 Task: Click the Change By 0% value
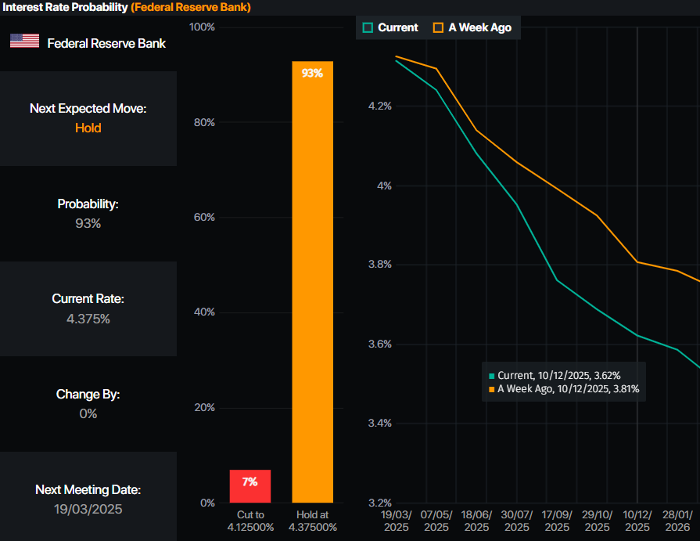click(x=88, y=413)
